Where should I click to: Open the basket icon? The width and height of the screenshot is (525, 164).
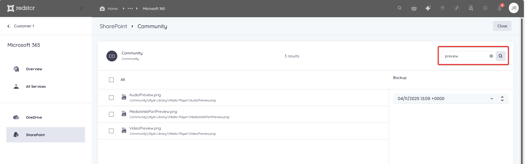414,8
